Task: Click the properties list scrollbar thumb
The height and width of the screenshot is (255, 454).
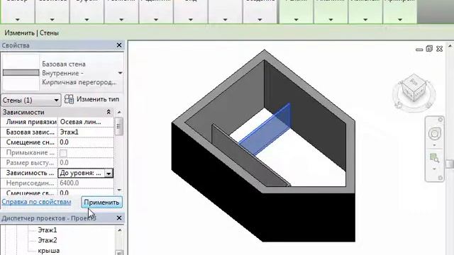Action: [119, 126]
